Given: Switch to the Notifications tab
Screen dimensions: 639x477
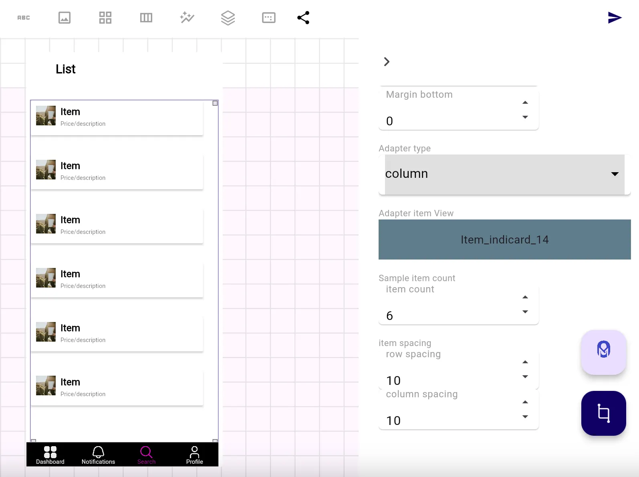Looking at the screenshot, I should 98,455.
